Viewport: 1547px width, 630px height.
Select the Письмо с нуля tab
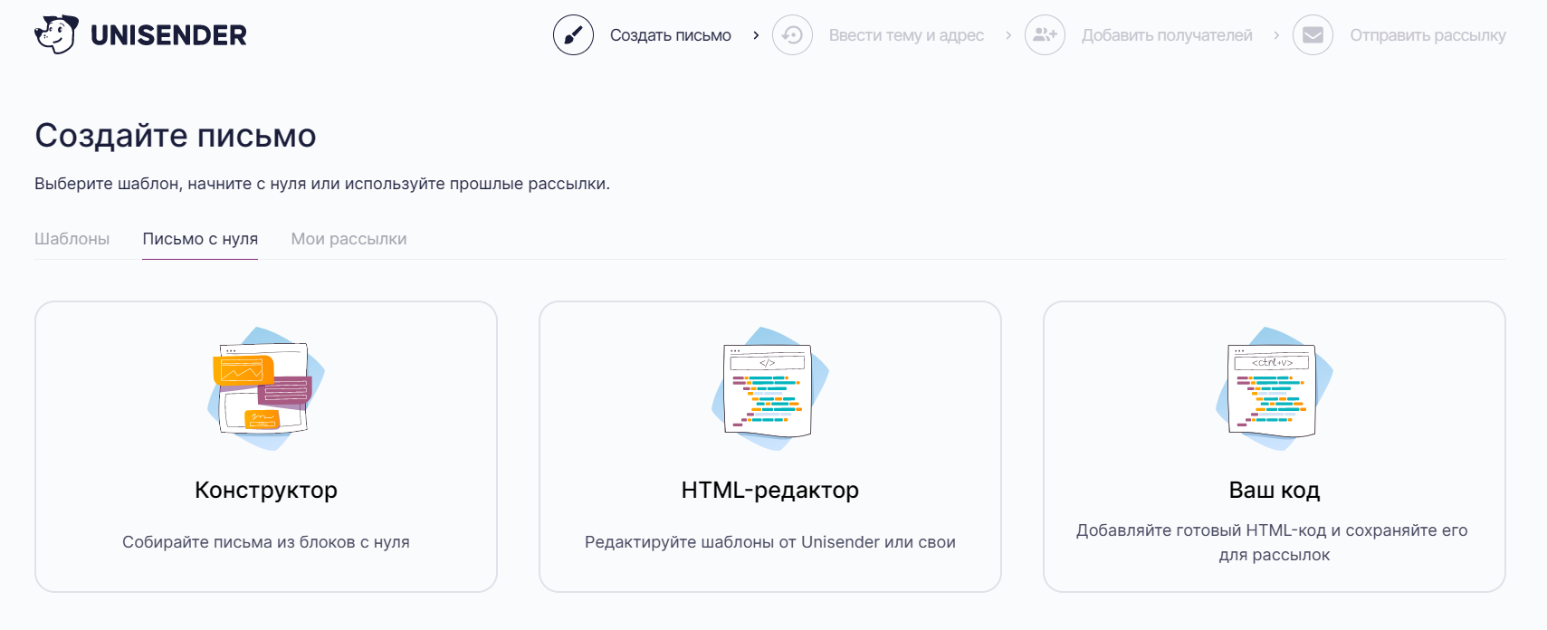200,239
